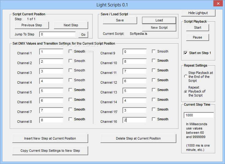Save the current script
The height and width of the screenshot is (164, 225).
(120, 20)
